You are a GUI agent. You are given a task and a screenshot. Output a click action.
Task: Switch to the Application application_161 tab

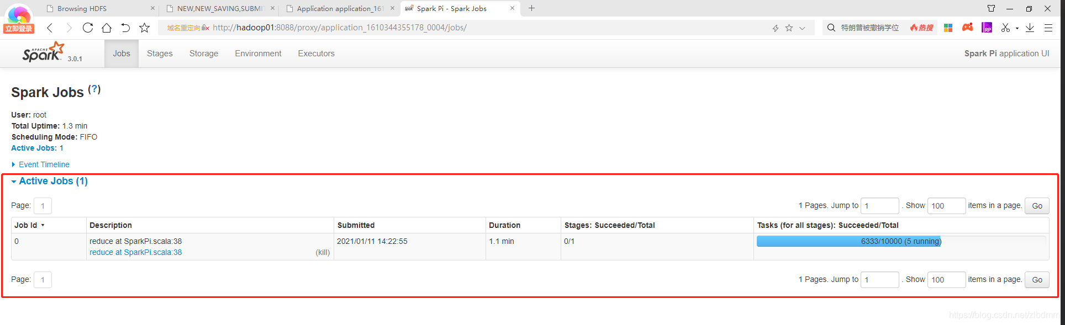[x=340, y=9]
